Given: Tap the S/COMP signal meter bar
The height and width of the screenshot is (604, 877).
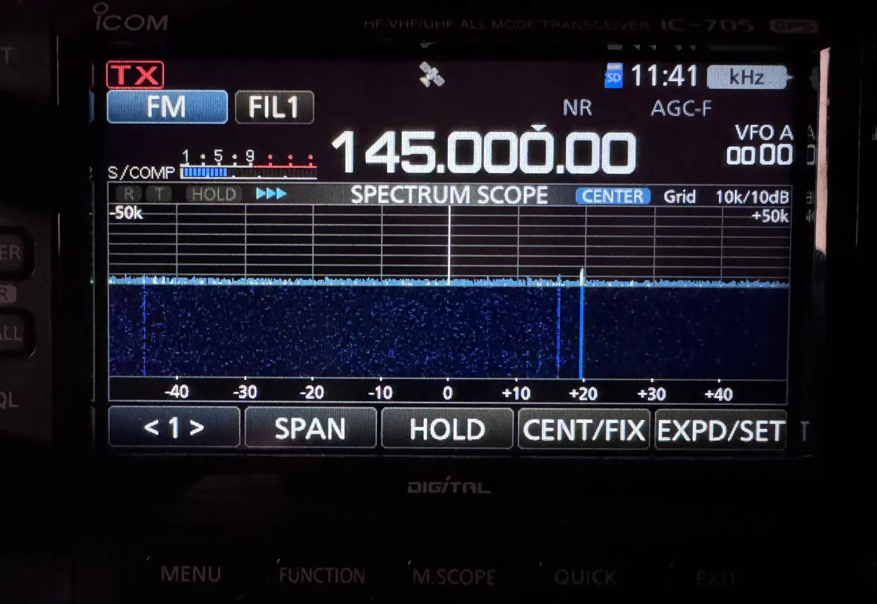Looking at the screenshot, I should (x=248, y=172).
